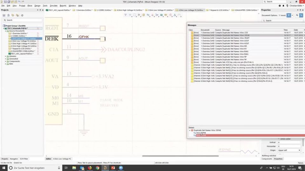Switch to 7 Keypad & LCD.SchDoc tab
The height and width of the screenshot is (171, 305).
[x=218, y=10]
